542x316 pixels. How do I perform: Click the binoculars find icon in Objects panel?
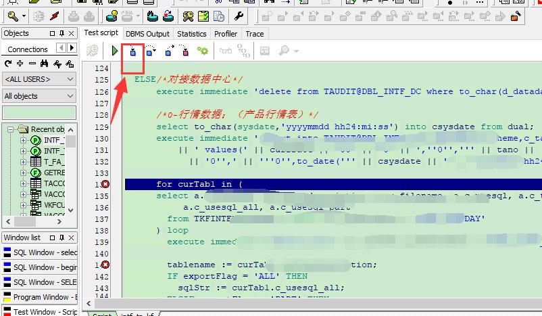click(x=44, y=64)
